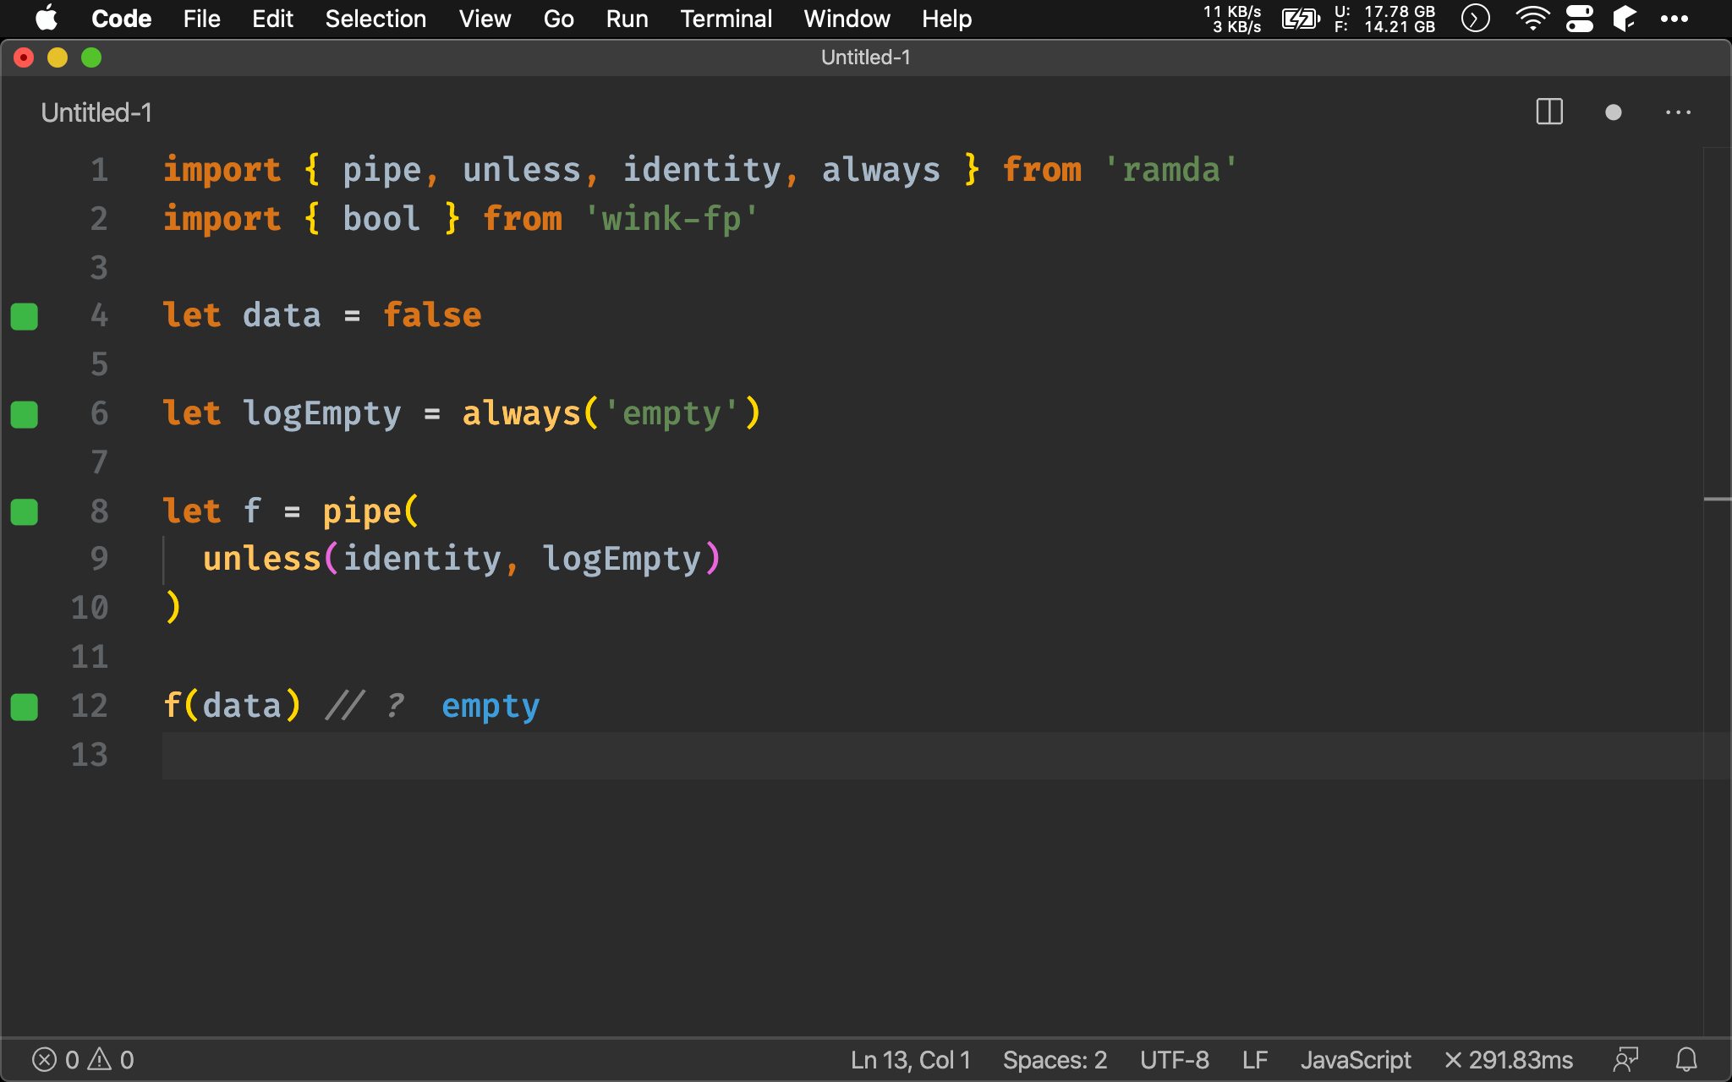Open the Go menu
This screenshot has height=1082, width=1732.
(x=558, y=19)
